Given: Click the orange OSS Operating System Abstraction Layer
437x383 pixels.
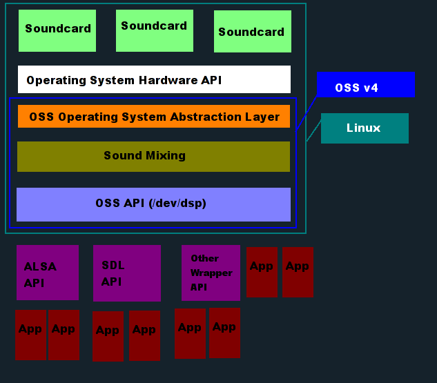Looking at the screenshot, I should point(154,117).
